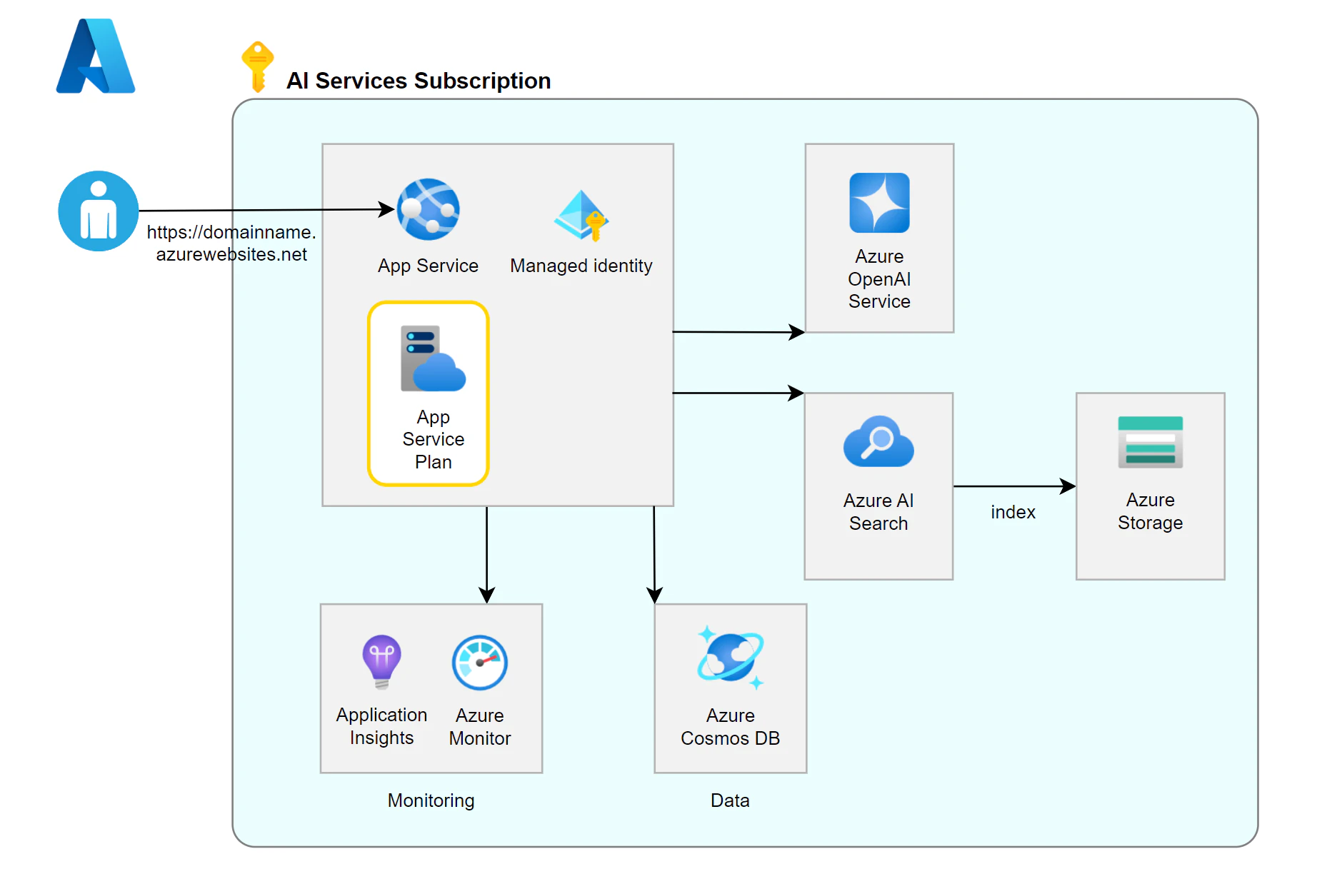Click the Managed identity pyramid icon
Image resolution: width=1327 pixels, height=874 pixels.
click(581, 216)
